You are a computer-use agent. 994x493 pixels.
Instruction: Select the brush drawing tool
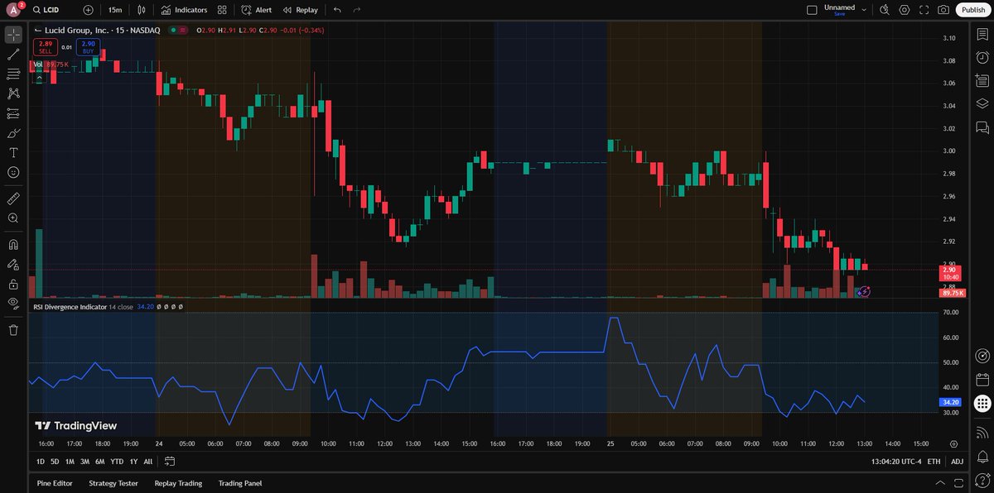[x=13, y=133]
